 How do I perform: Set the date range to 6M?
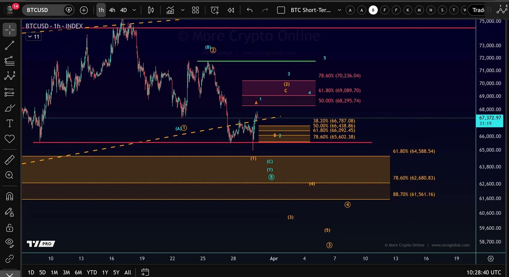coord(78,272)
